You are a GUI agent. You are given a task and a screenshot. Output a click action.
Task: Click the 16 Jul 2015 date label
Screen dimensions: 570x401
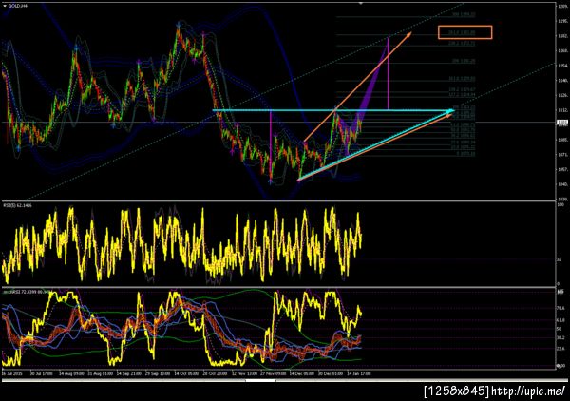(12, 373)
